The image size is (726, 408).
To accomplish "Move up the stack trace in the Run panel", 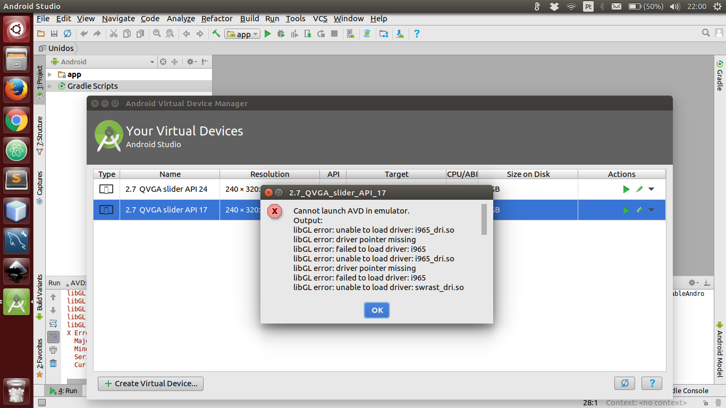I will click(x=53, y=297).
